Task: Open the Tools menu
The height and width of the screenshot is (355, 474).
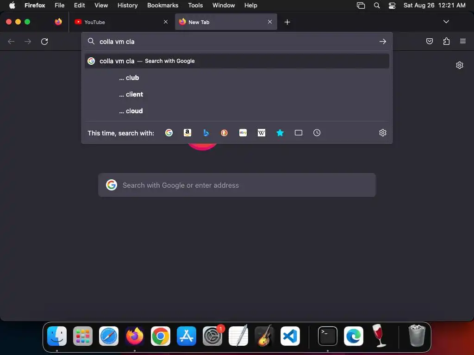Action: tap(195, 5)
